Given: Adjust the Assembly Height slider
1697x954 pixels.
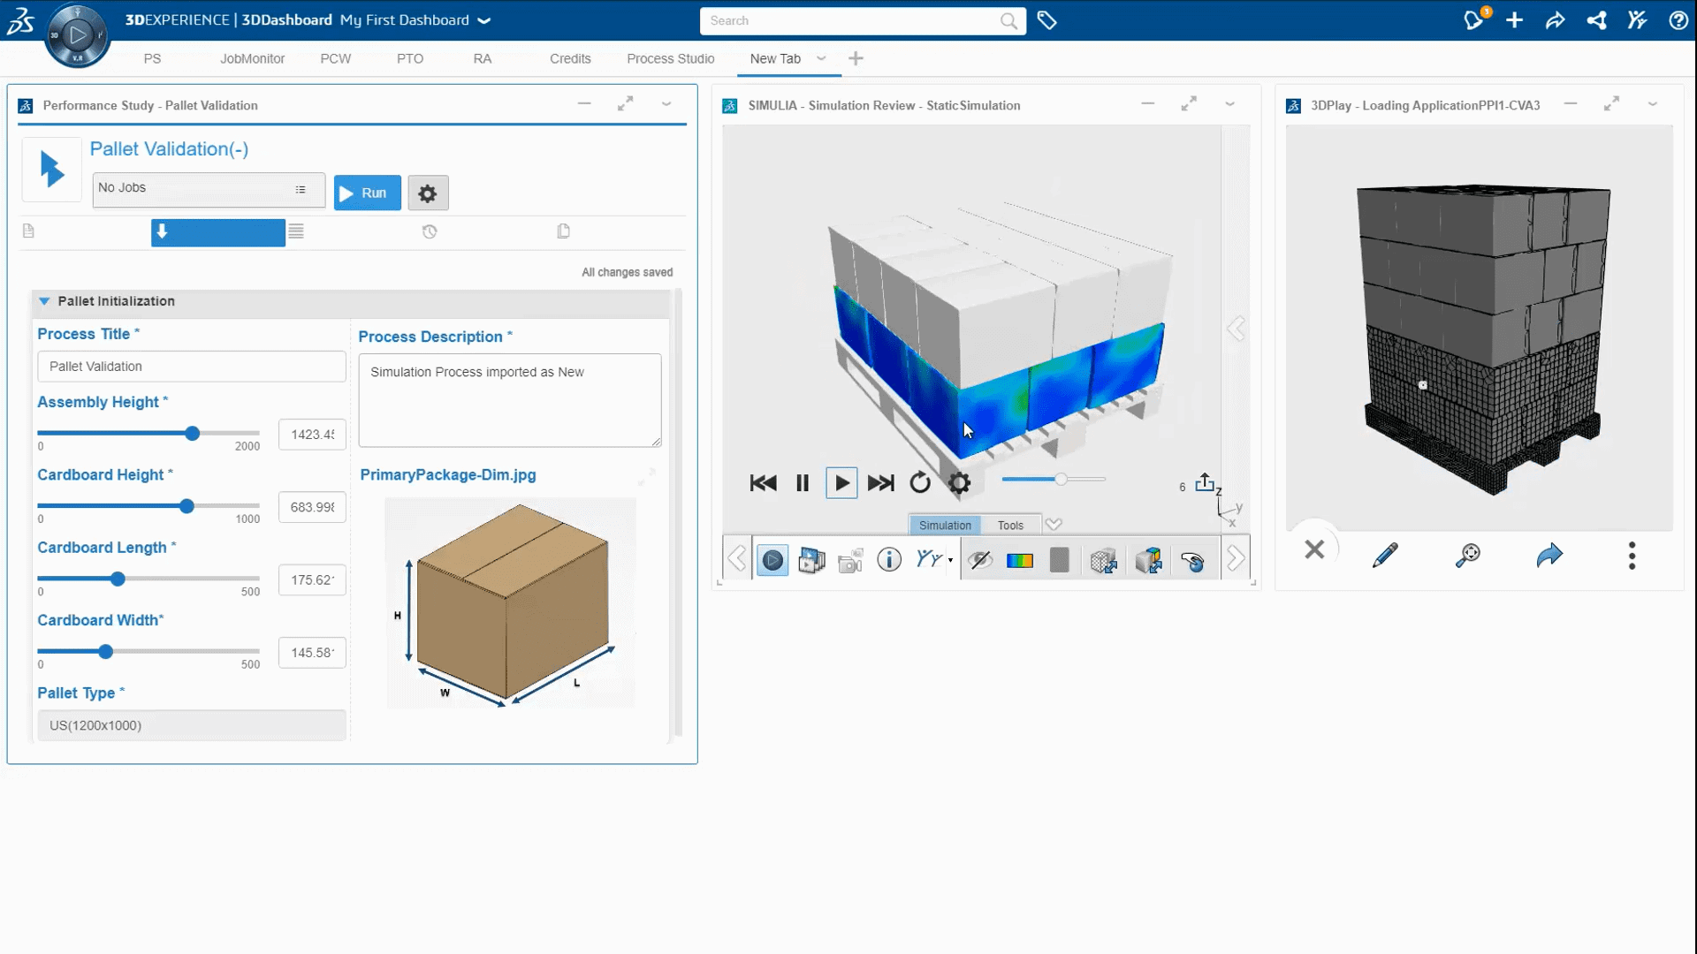Looking at the screenshot, I should [x=193, y=434].
